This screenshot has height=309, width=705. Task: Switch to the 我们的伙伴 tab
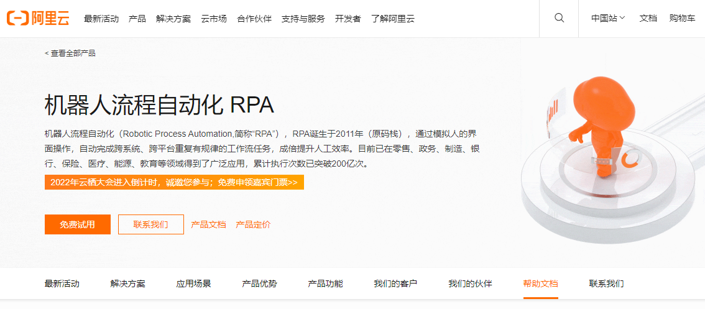[470, 284]
